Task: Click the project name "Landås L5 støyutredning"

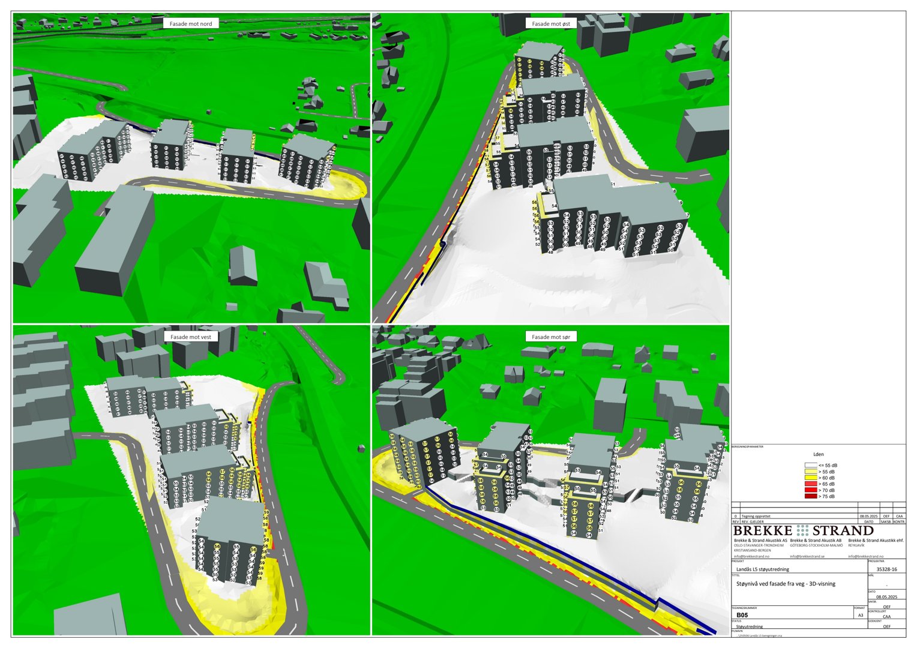Action: tap(763, 569)
